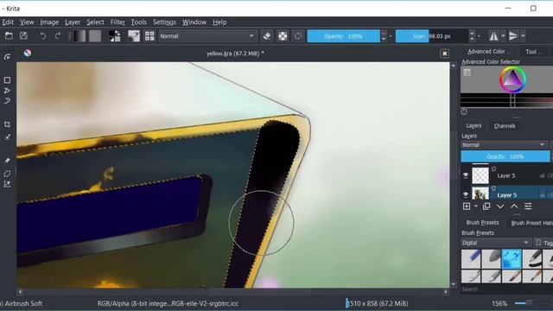Select the calligraphy tool in toolbox

pos(7,57)
